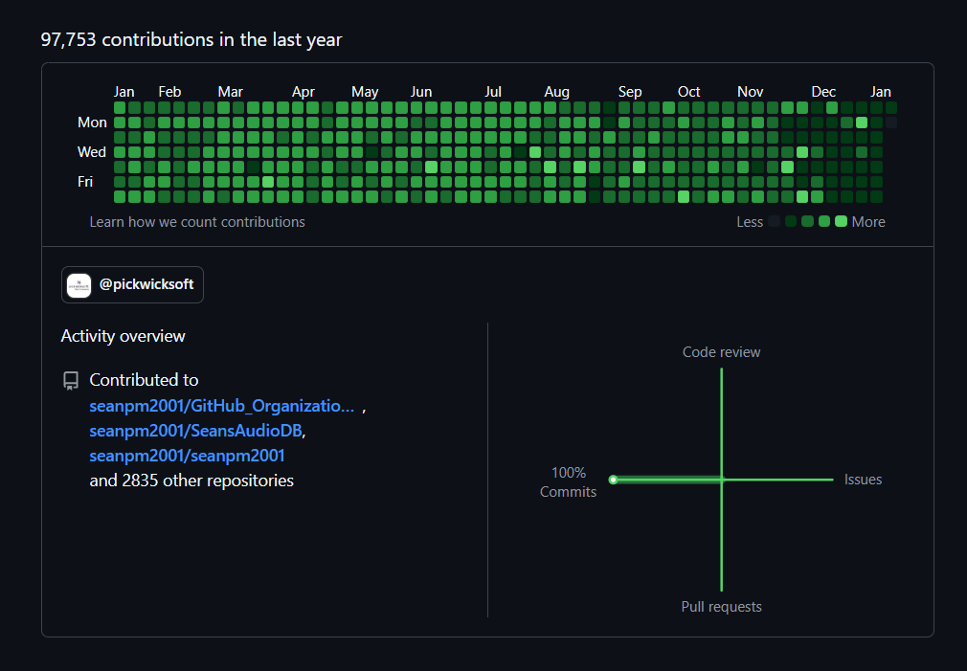
Task: Click the Activity overview heading
Action: coord(123,336)
